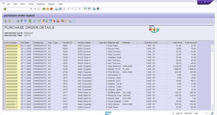217x115 pixels.
Task: Click the Print icon in top toolbar
Action: (x=56, y=9)
